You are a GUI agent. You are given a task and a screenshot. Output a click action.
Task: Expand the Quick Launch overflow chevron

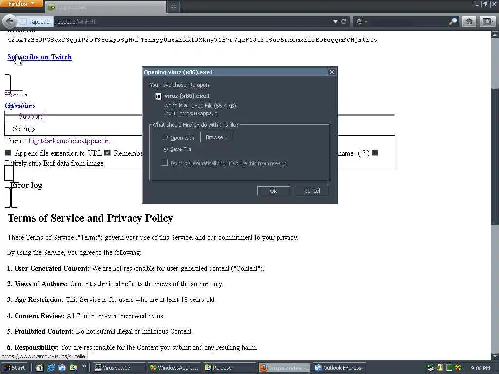84,366
